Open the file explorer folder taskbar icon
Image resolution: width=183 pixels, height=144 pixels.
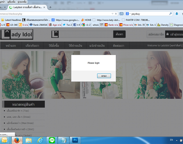point(29,140)
